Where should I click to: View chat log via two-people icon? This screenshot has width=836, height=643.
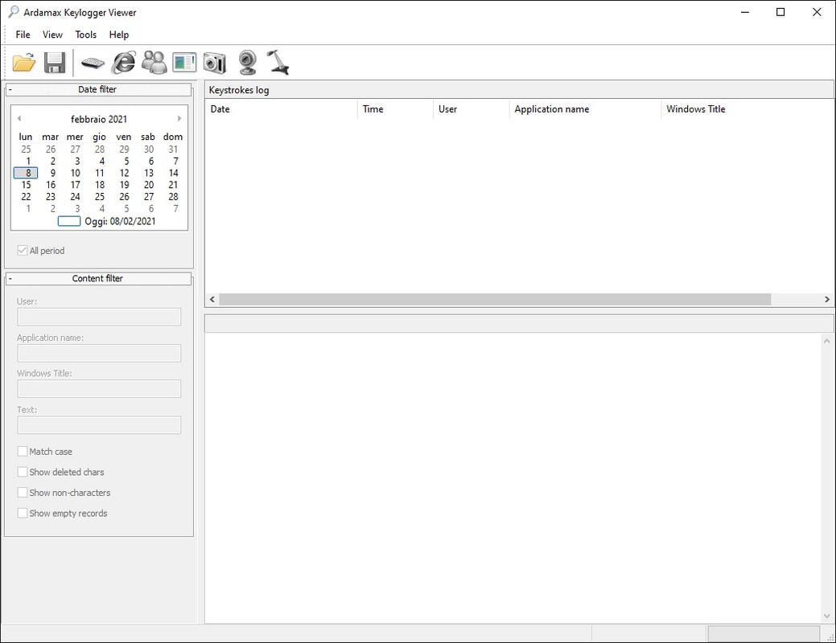(x=154, y=63)
